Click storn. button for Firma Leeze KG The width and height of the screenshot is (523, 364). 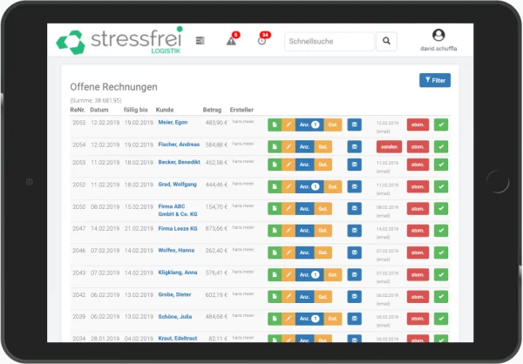418,231
